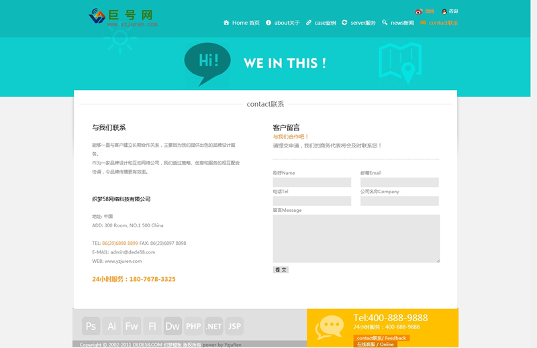Click the .NET badge in footer
This screenshot has width=537, height=348.
tap(213, 326)
